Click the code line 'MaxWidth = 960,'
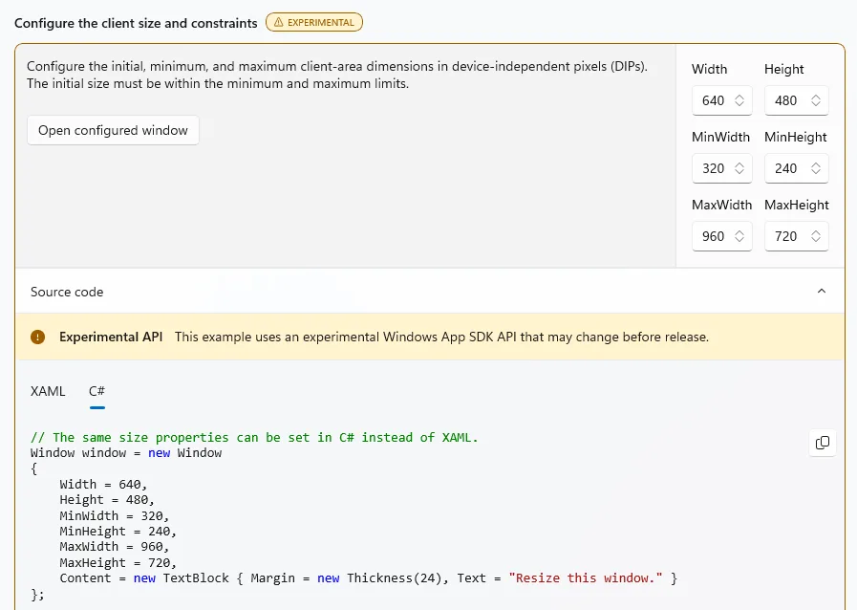The image size is (857, 610). pyautogui.click(x=115, y=547)
